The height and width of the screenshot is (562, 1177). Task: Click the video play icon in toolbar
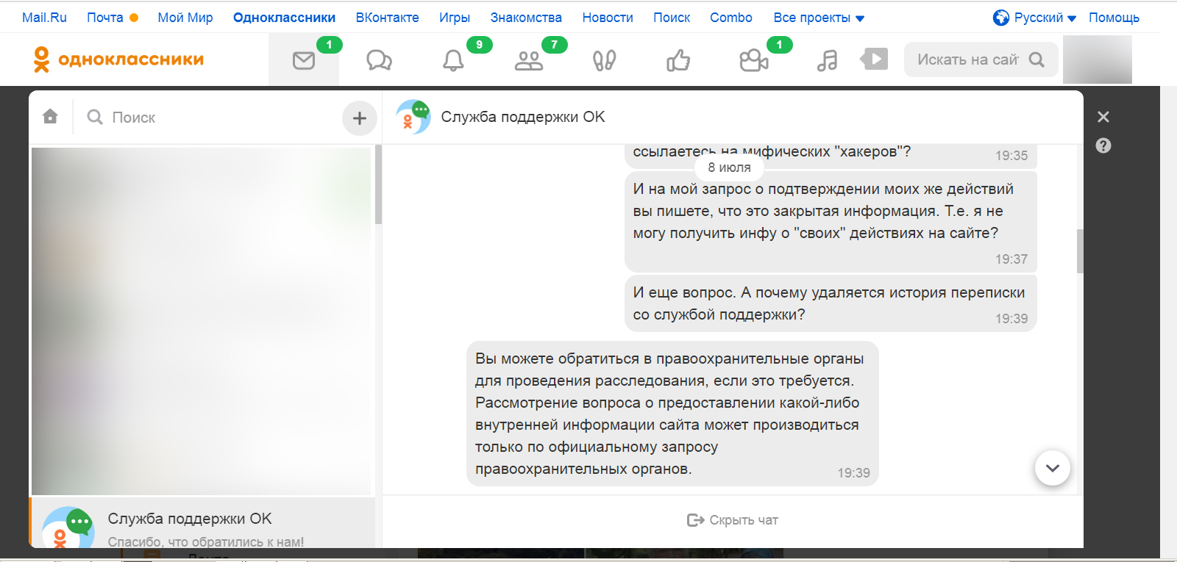click(x=874, y=59)
